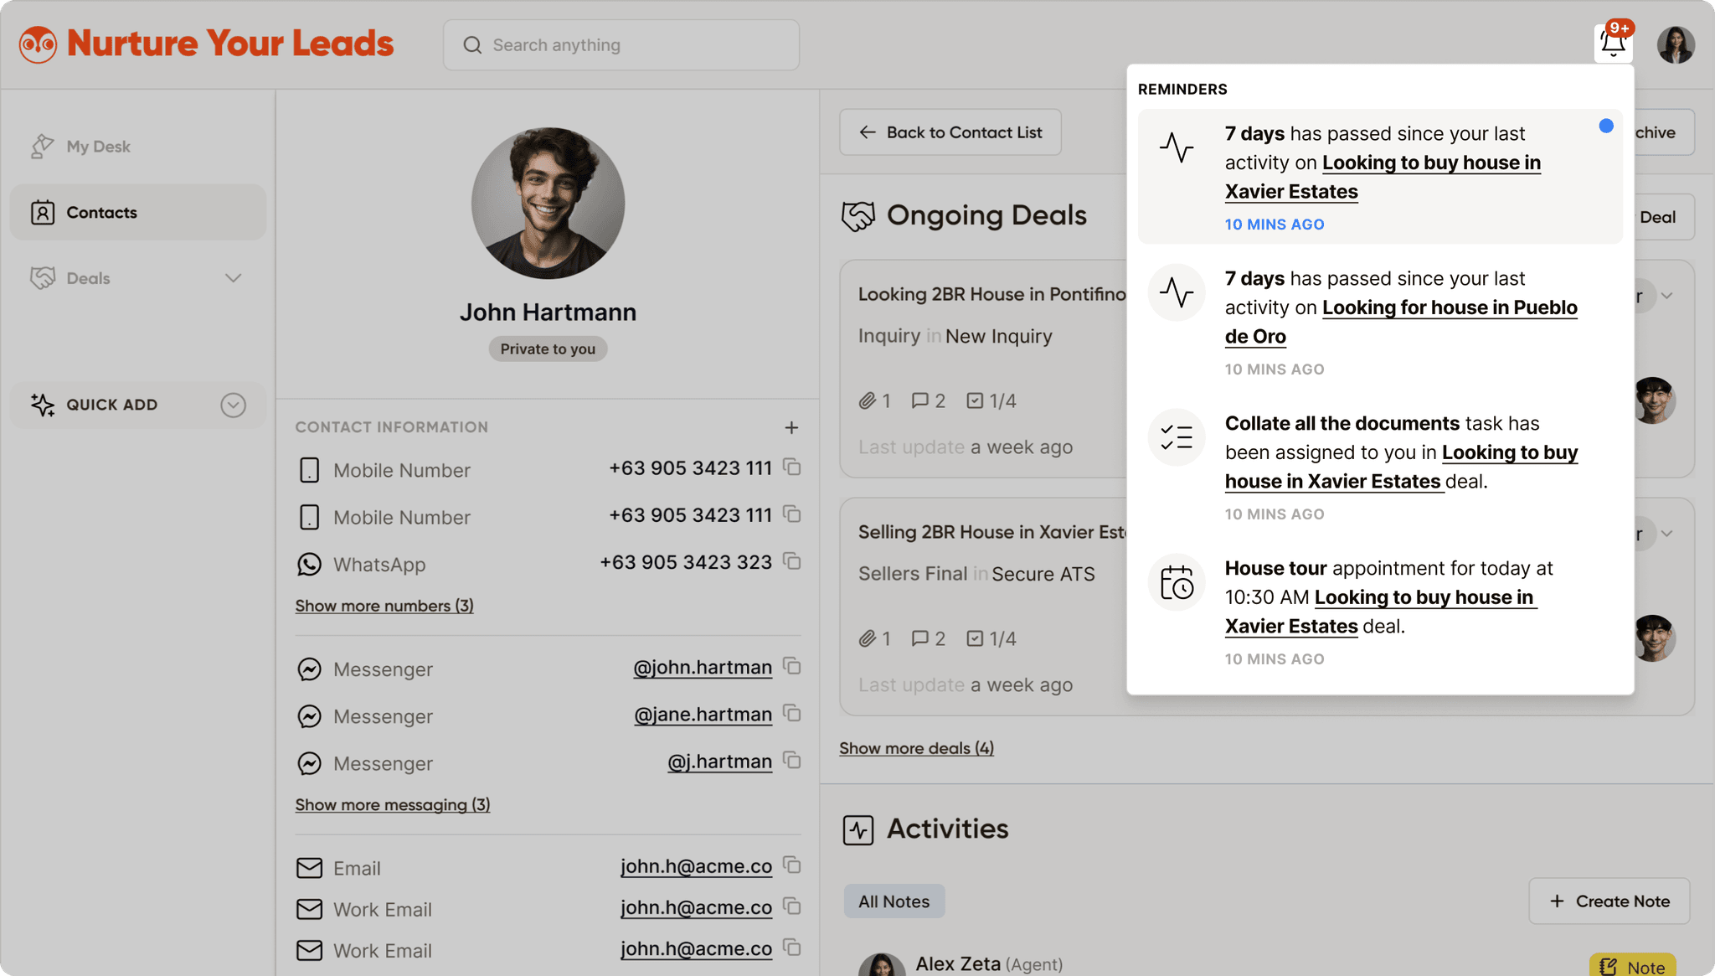Image resolution: width=1715 pixels, height=976 pixels.
Task: Select the All Notes tab
Action: 894,901
